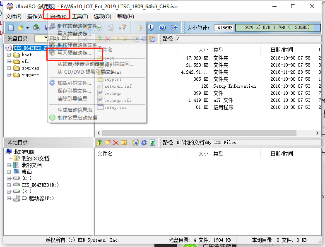Open the dropdown arrow beside Open icon
Image resolution: width=325 pixels, height=247 pixels.
[x=27, y=28]
